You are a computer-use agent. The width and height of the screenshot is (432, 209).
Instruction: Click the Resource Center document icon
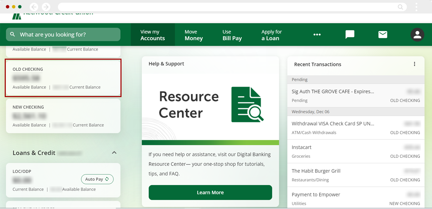[x=247, y=104]
